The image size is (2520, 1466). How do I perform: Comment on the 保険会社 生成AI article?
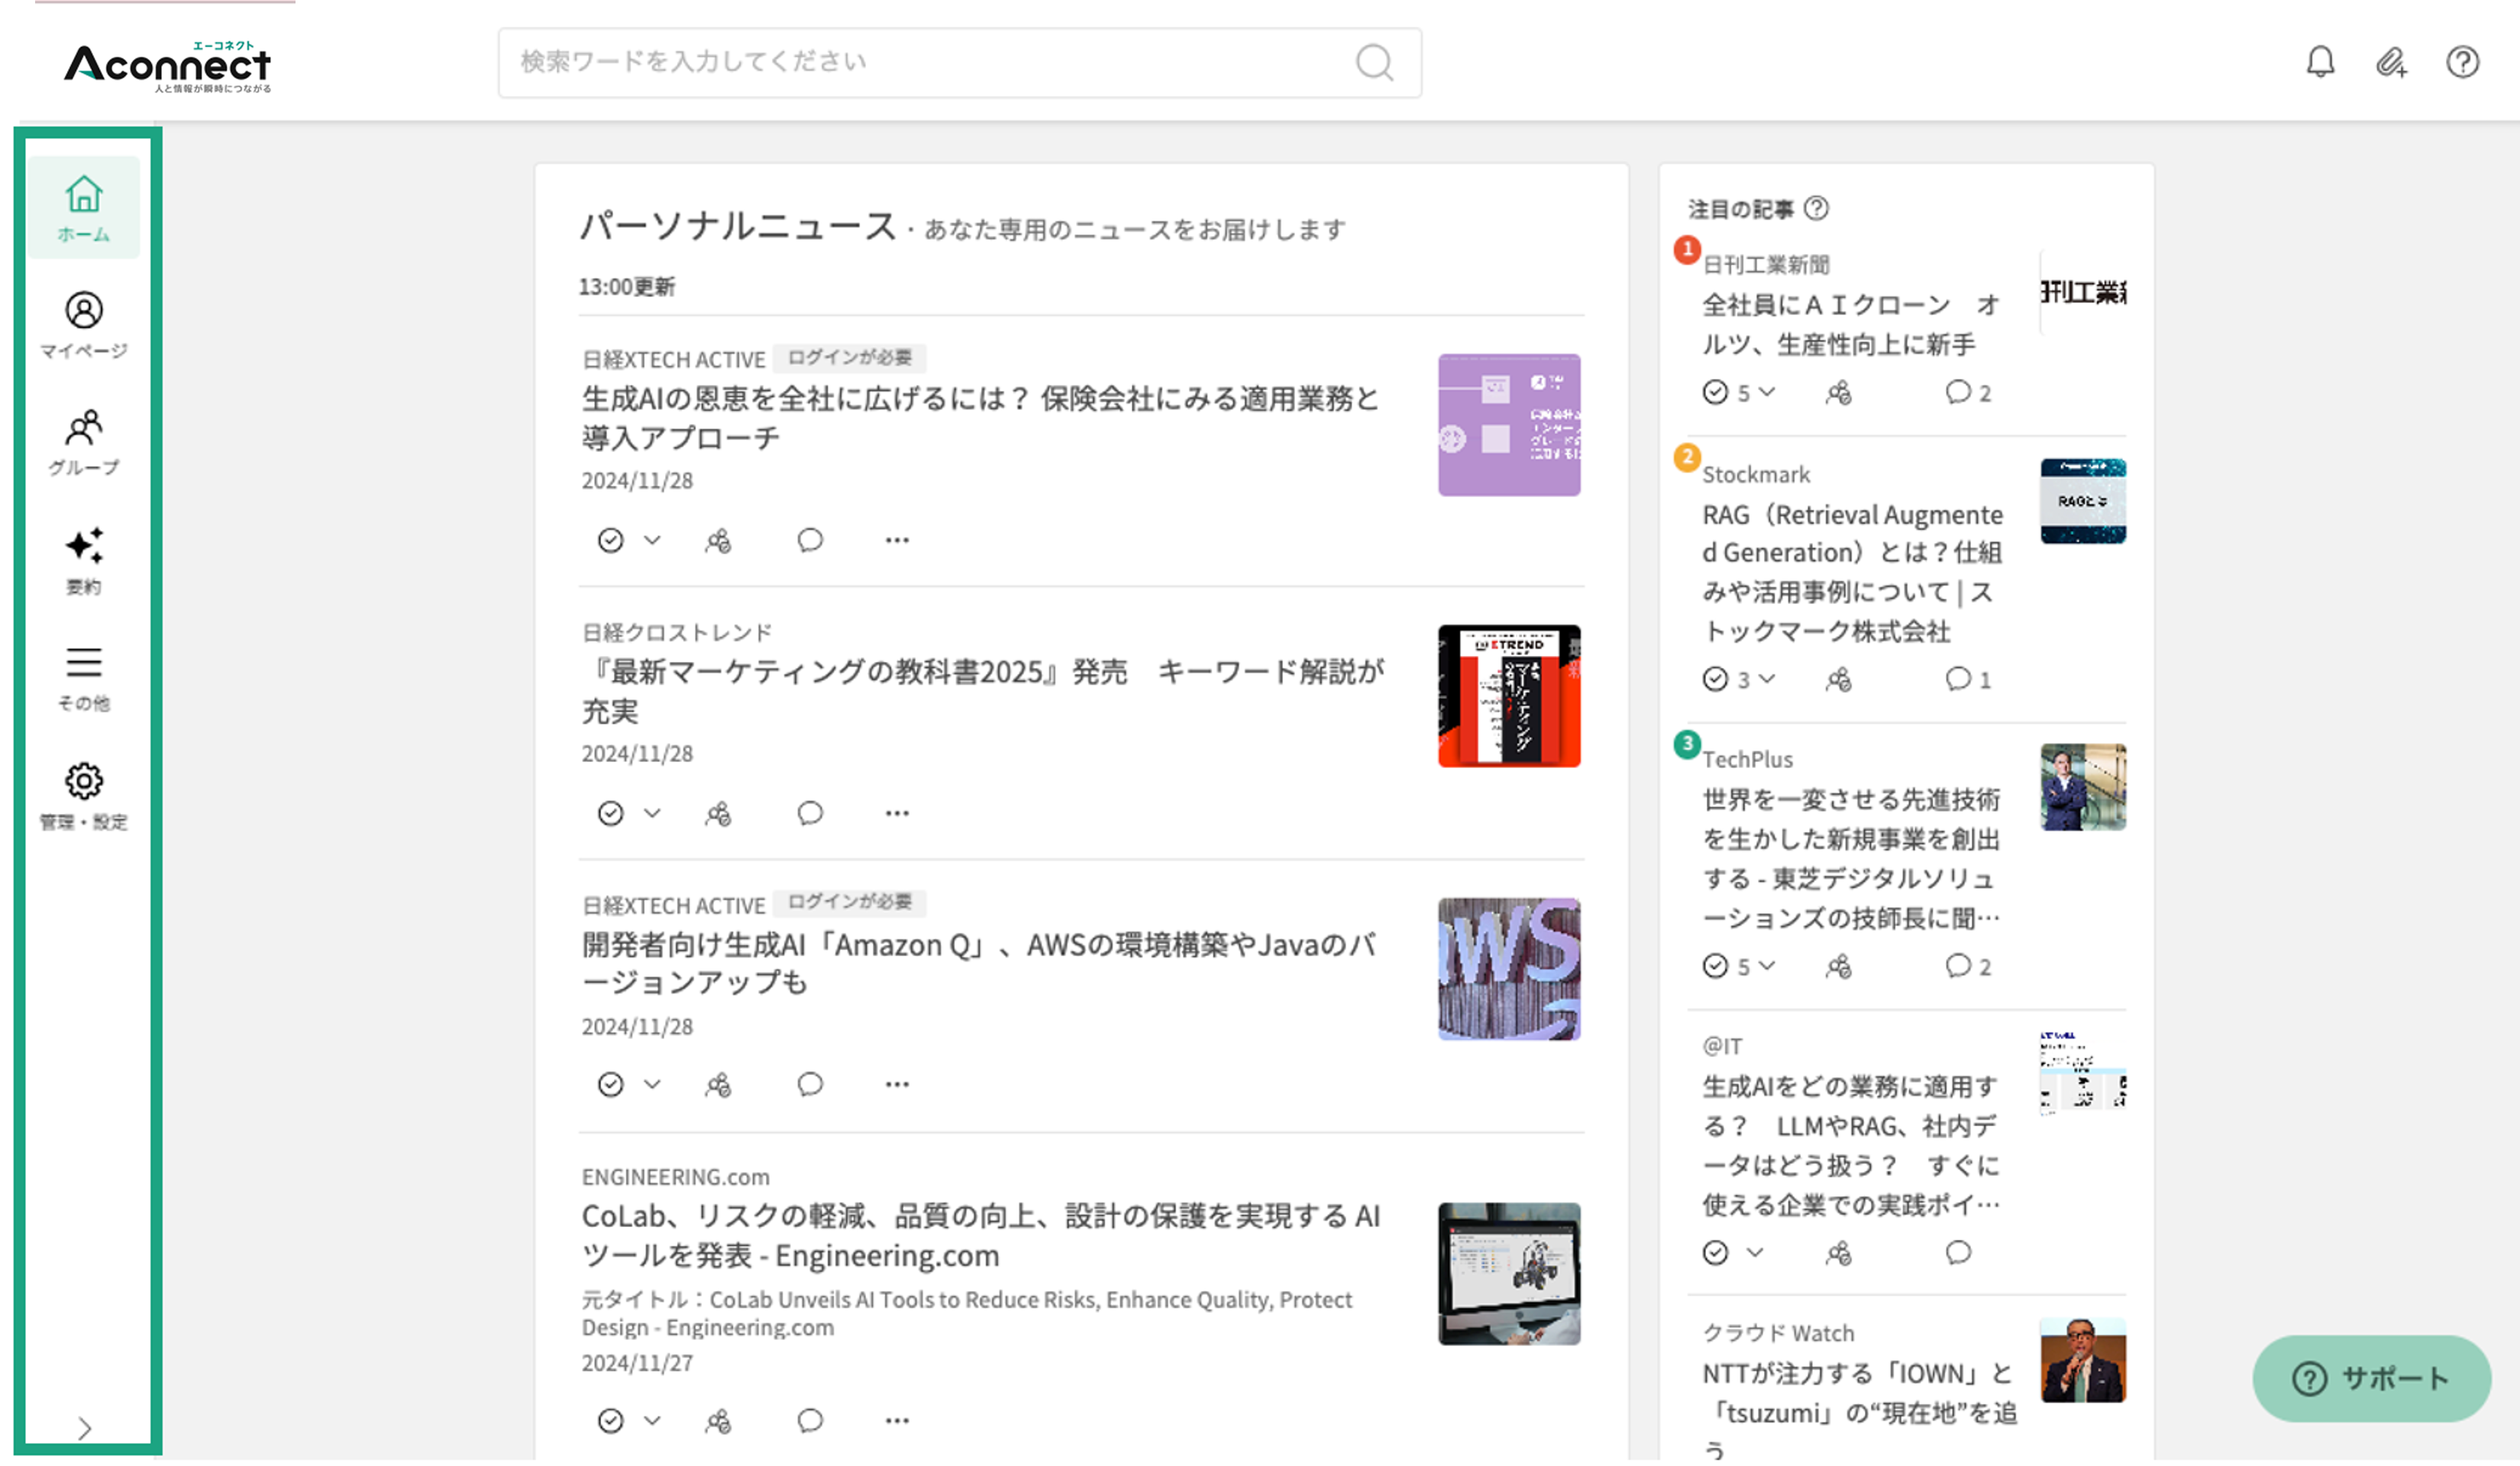pyautogui.click(x=810, y=540)
